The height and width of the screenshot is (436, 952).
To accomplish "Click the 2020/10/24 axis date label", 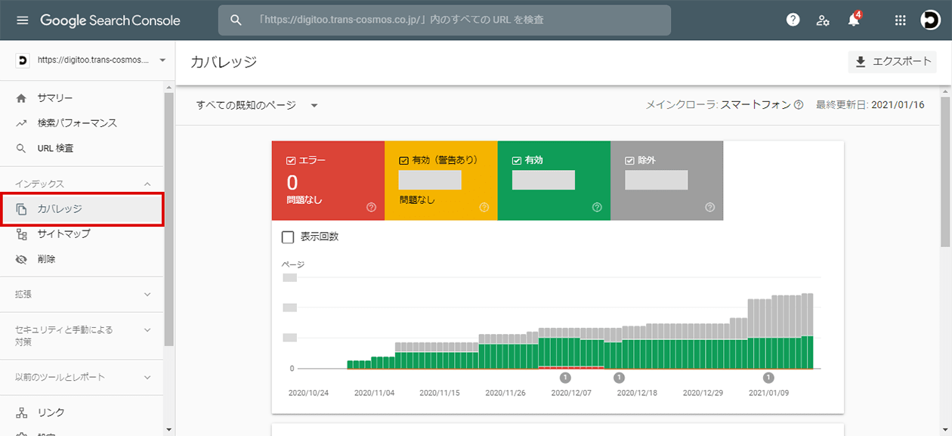I will coord(307,393).
